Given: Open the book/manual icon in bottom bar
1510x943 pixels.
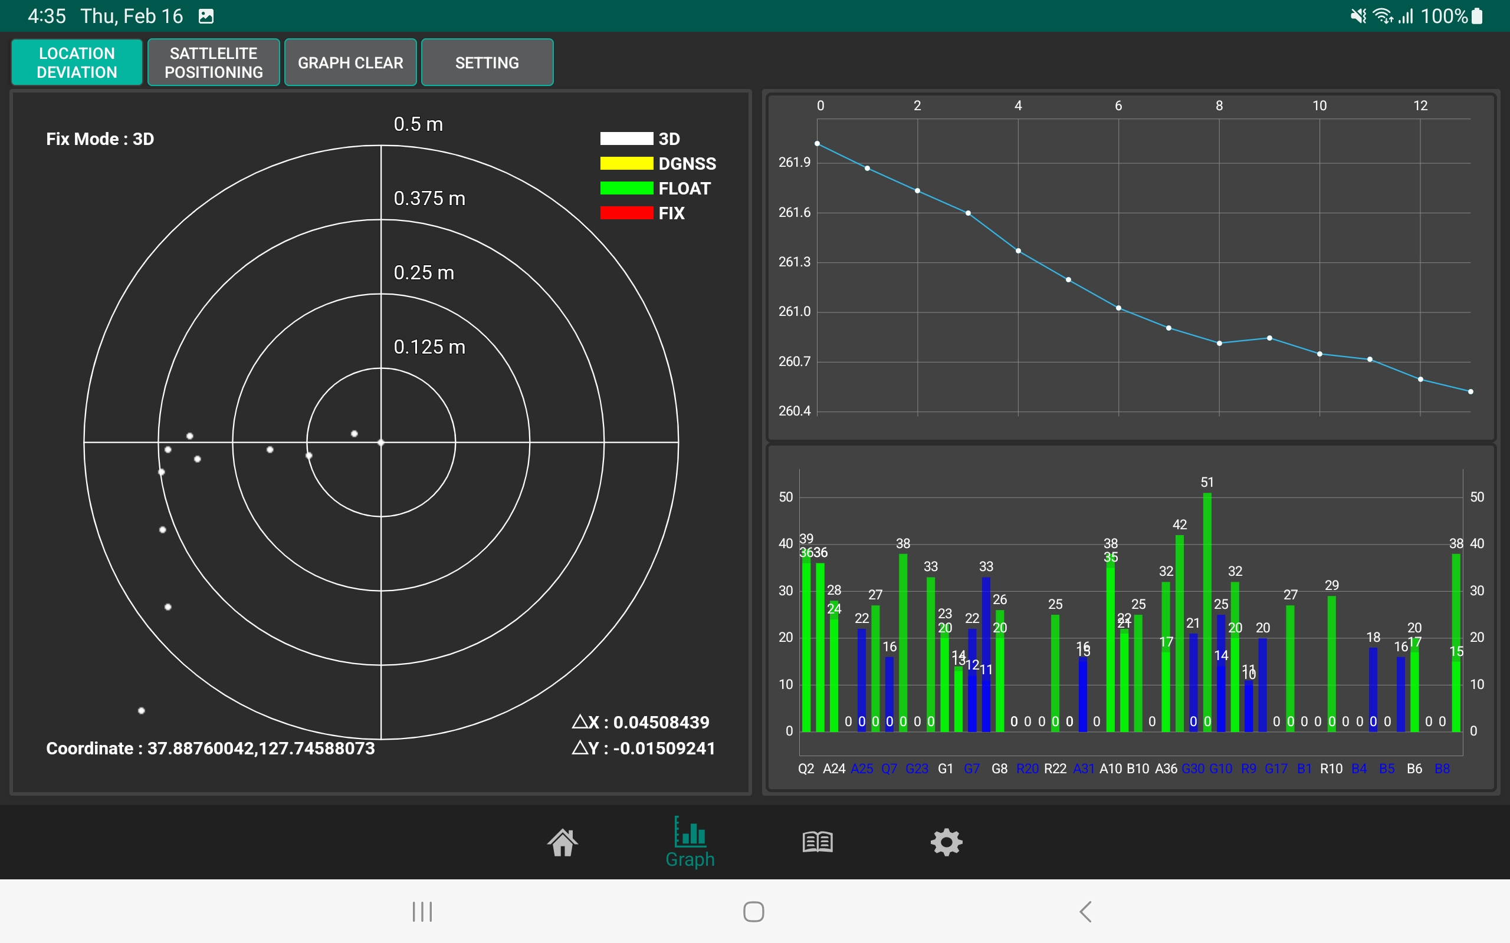Looking at the screenshot, I should click(818, 842).
